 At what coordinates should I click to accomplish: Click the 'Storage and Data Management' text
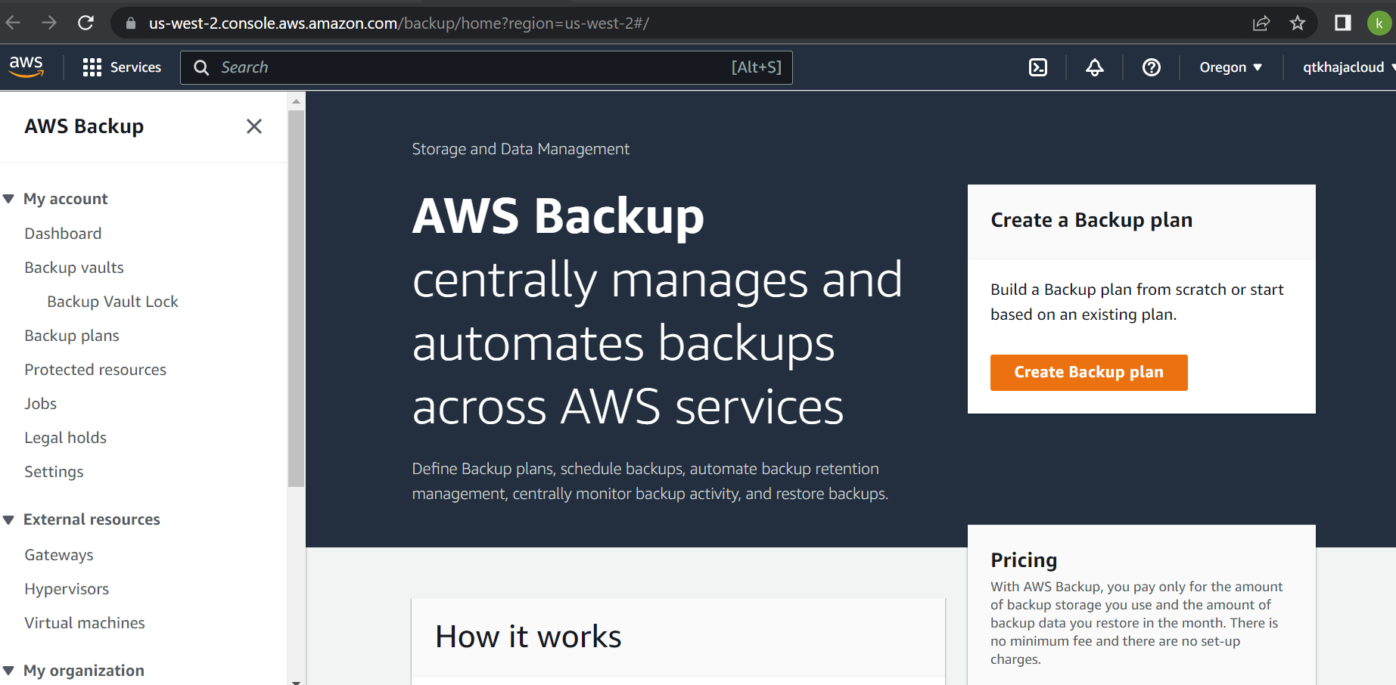(521, 149)
